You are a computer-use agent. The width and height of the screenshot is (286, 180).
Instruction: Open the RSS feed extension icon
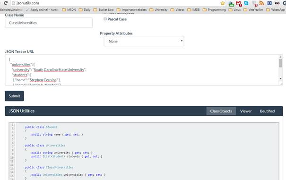click(262, 3)
